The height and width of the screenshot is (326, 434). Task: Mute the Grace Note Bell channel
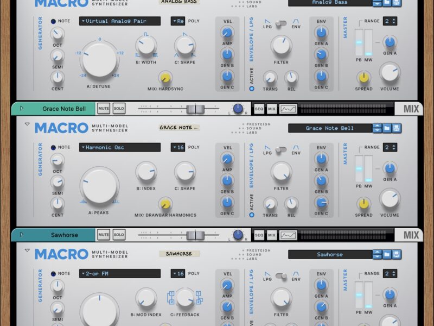point(104,109)
